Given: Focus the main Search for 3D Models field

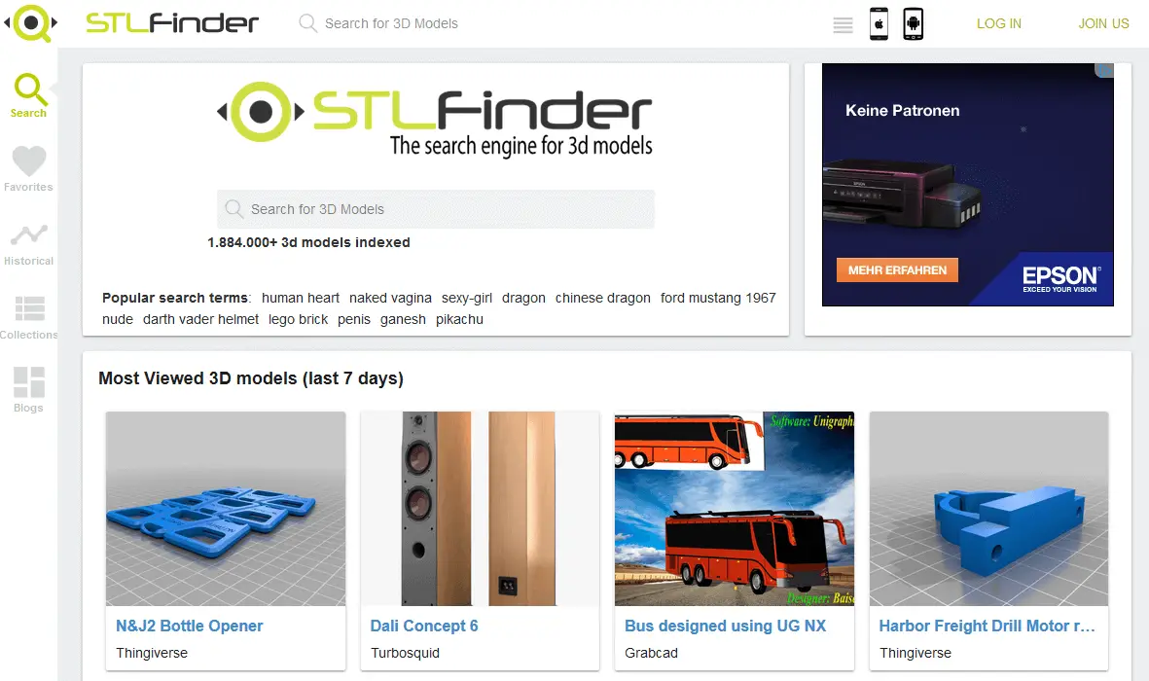Looking at the screenshot, I should pyautogui.click(x=435, y=209).
